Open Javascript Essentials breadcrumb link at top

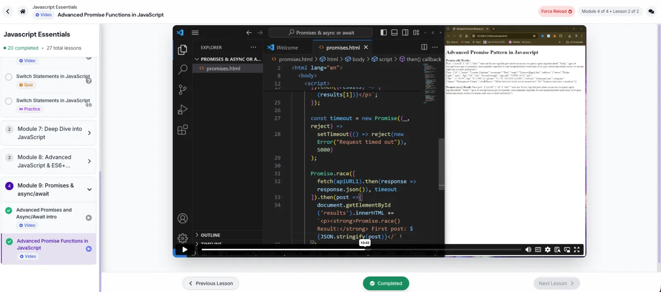pyautogui.click(x=55, y=7)
